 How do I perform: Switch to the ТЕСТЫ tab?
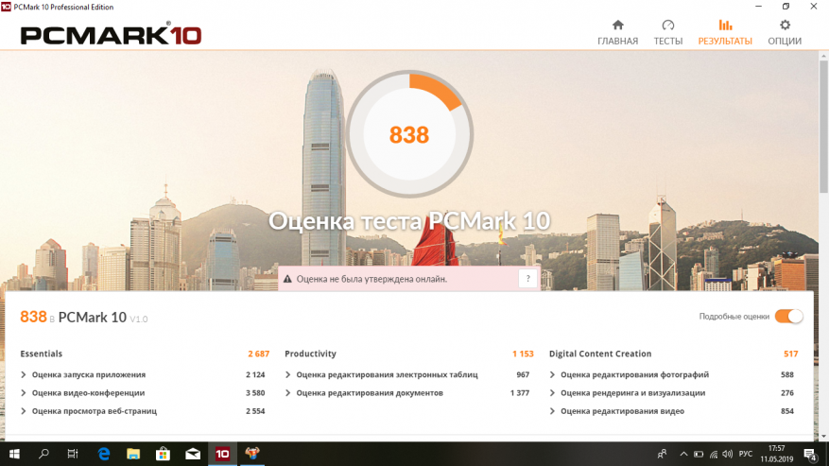click(x=667, y=33)
